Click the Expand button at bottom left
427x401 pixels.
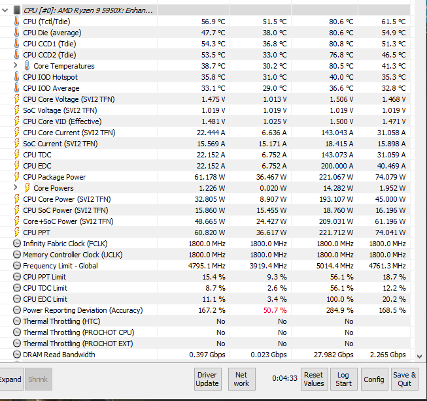[10, 379]
